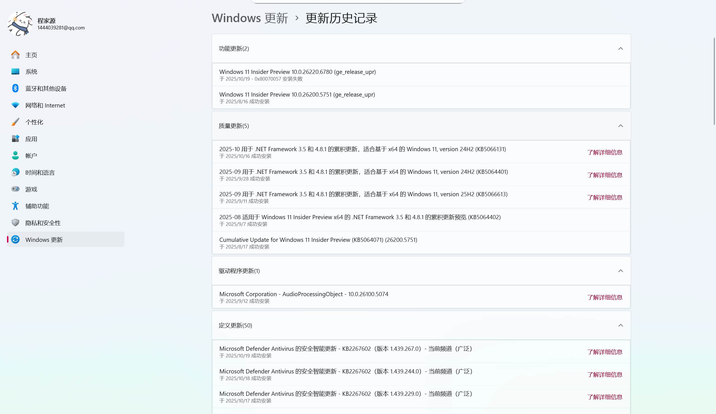The width and height of the screenshot is (716, 414).
Task: Collapse the 驱动程序更新(1) section
Action: point(620,271)
